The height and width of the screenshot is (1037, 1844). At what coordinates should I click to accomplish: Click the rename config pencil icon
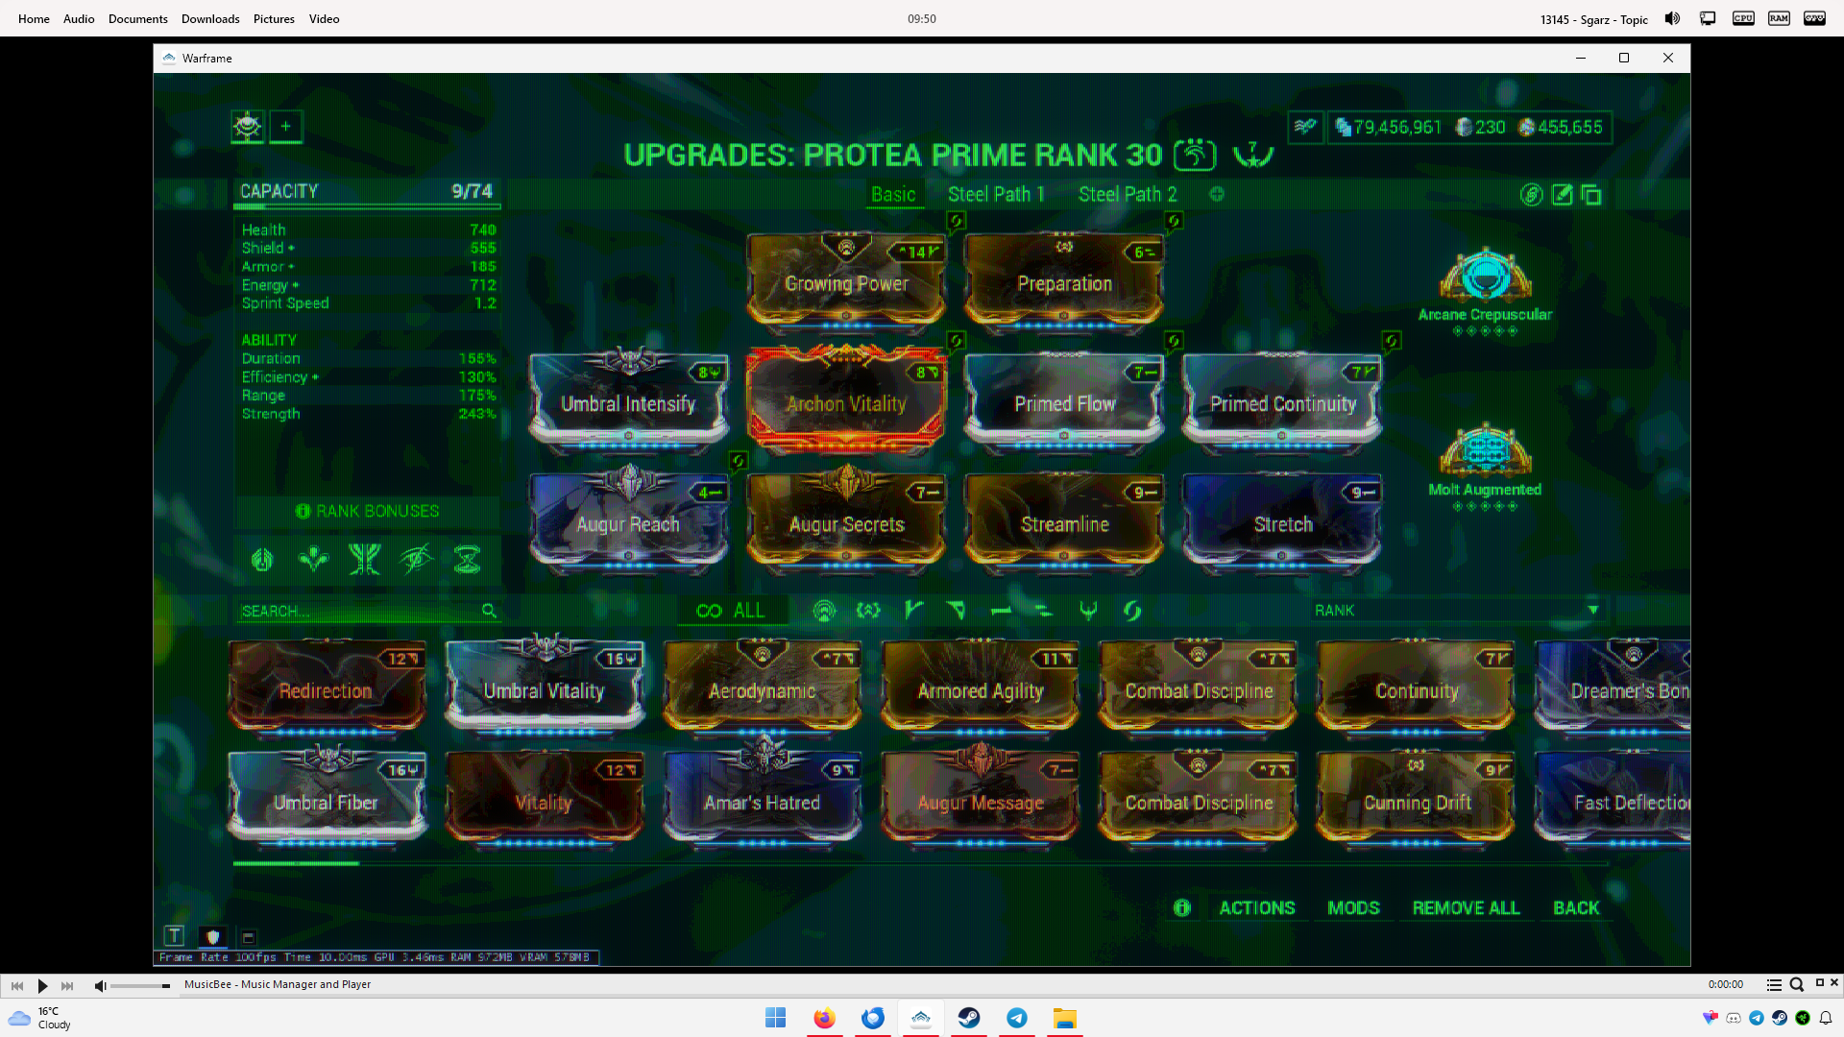(1563, 195)
